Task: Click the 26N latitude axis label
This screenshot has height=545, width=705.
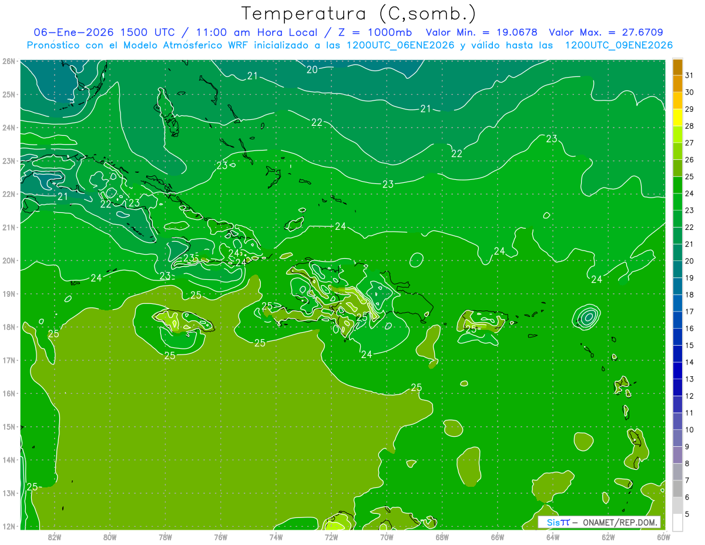Action: 8,61
